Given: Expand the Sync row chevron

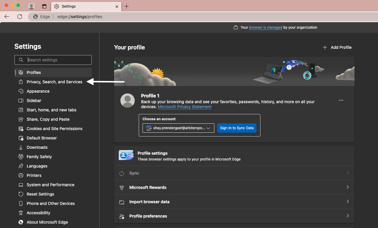Looking at the screenshot, I should click(348, 173).
